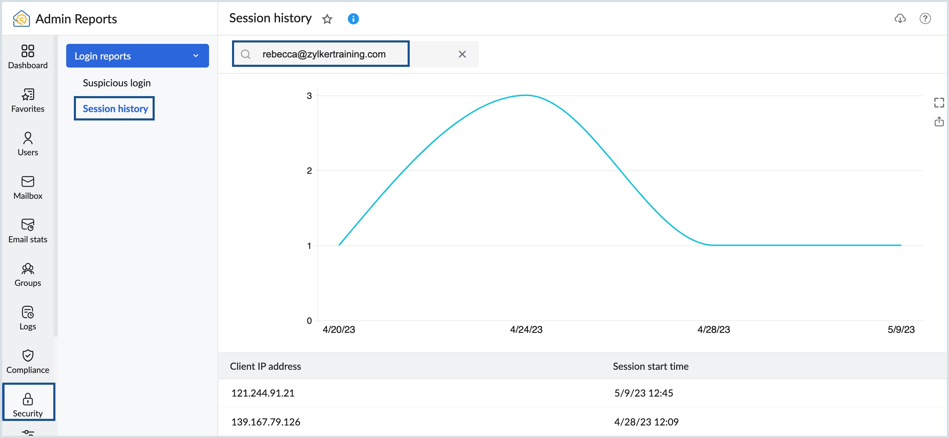
Task: Click the Session history button
Action: (115, 108)
